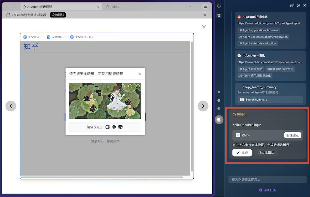
Task: Click the 跳过此网站 button
Action: (x=266, y=153)
